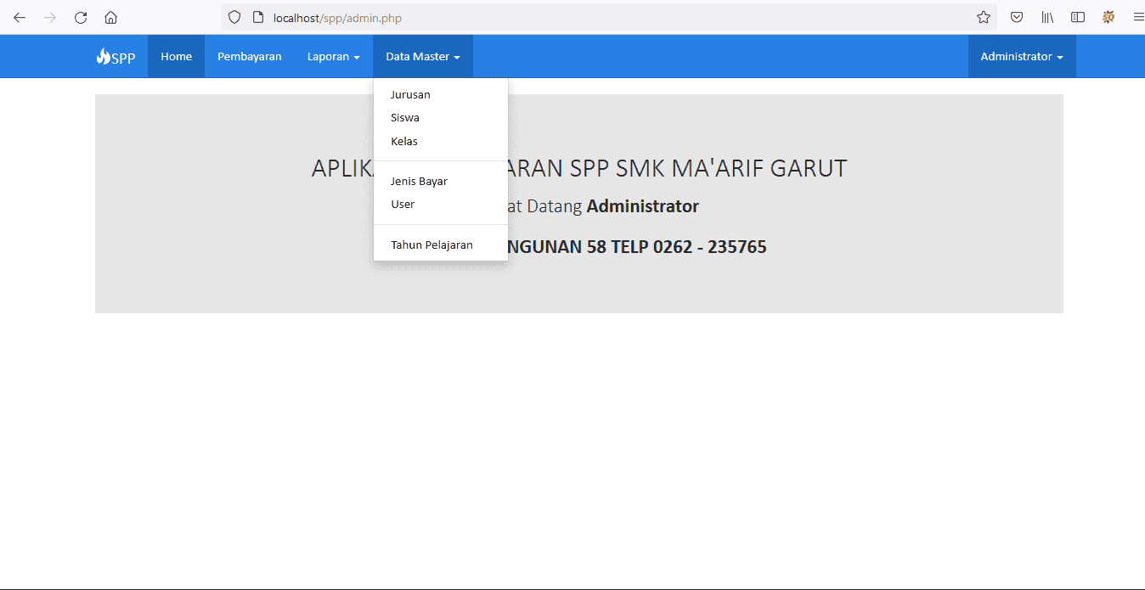Viewport: 1145px width, 590px height.
Task: Click the SPP flame logo
Action: click(x=116, y=56)
